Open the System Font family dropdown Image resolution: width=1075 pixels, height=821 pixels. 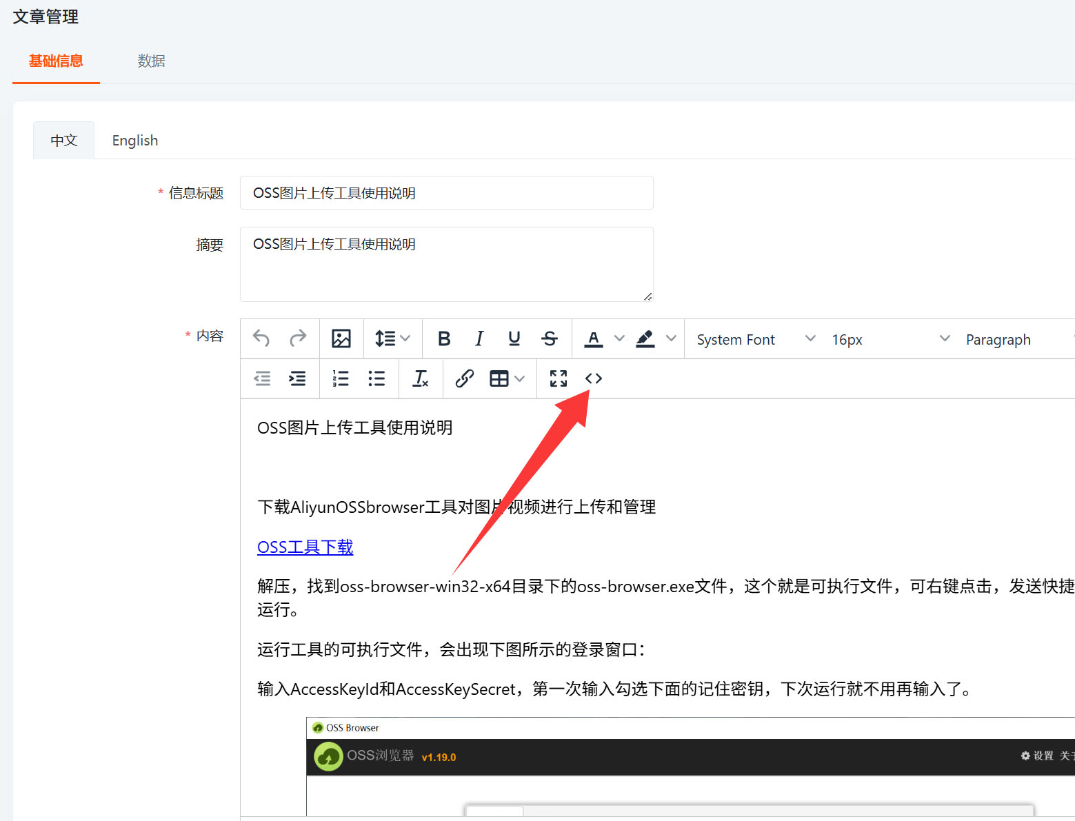click(x=756, y=339)
